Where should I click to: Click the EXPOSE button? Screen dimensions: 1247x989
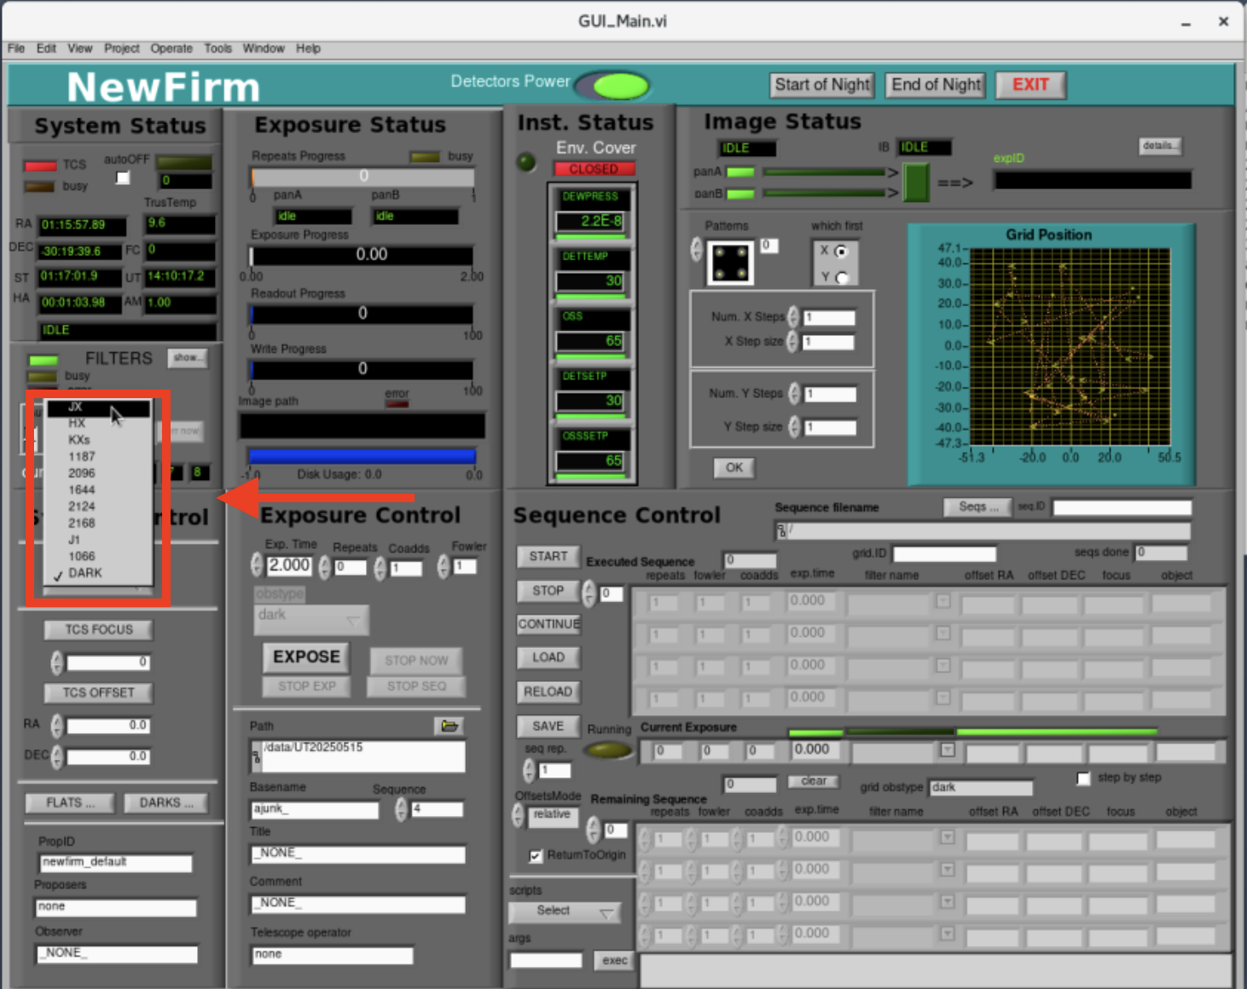306,656
